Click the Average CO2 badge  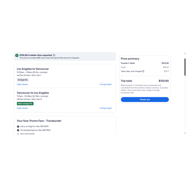(x=23, y=80)
